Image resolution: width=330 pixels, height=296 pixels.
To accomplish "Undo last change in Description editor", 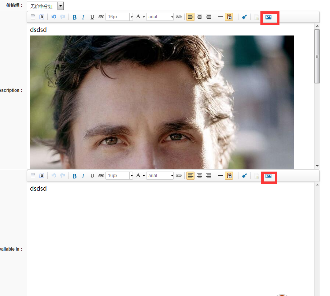I will coord(54,17).
